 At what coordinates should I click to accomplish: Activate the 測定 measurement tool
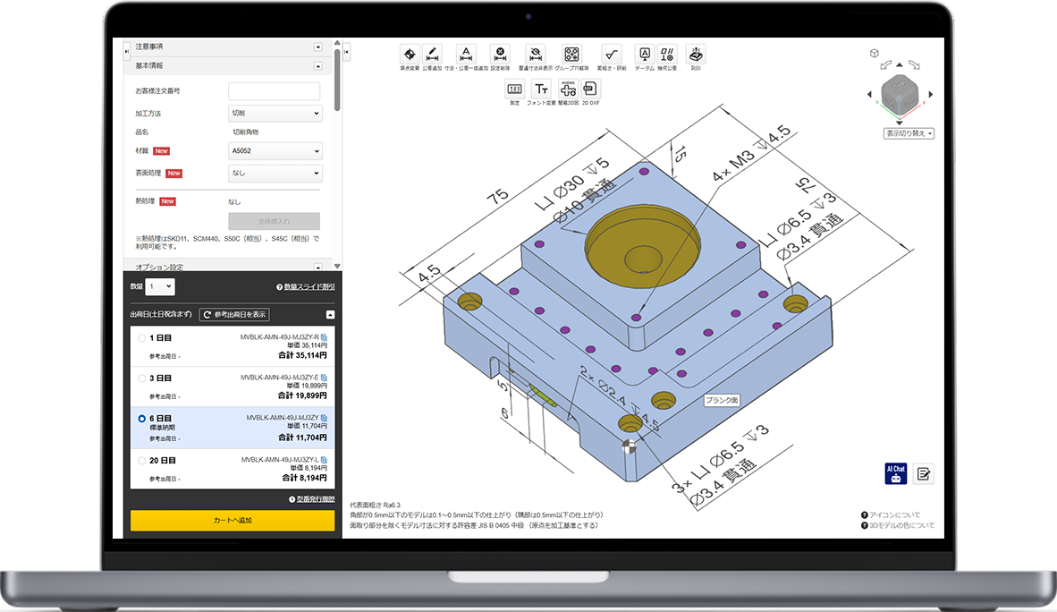514,89
